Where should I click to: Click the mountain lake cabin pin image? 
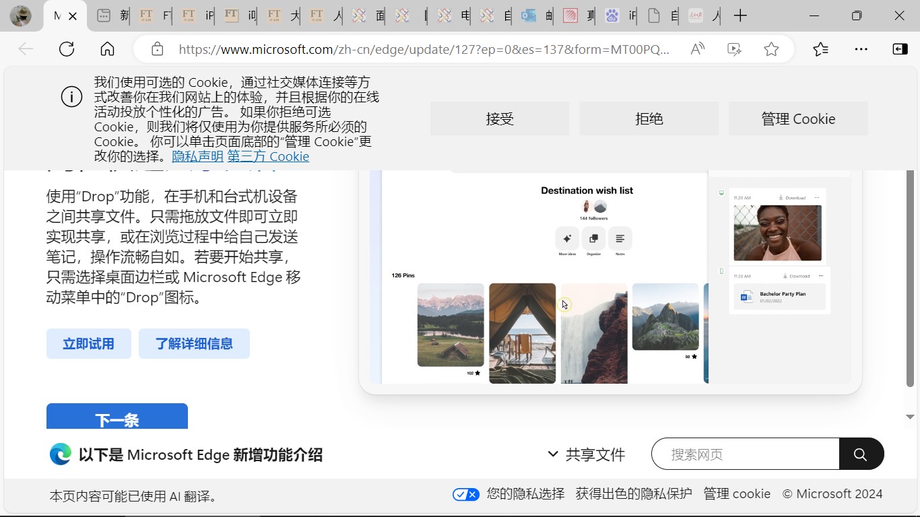451,325
